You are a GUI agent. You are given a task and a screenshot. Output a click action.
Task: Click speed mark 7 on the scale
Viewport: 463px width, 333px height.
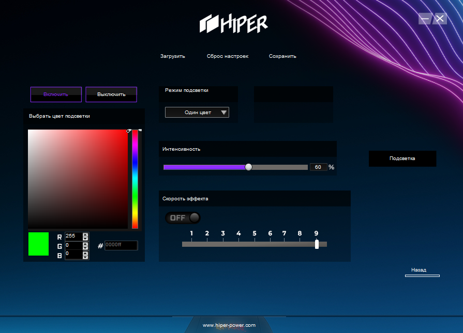point(284,233)
